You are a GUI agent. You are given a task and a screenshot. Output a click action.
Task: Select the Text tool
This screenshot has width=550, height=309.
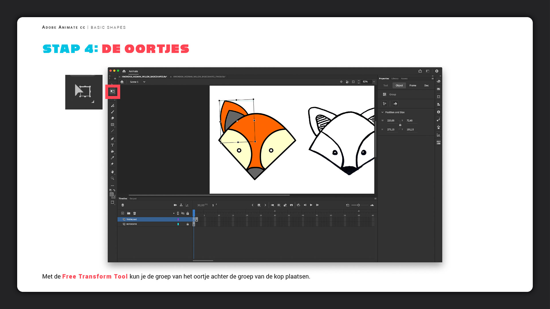click(x=113, y=145)
